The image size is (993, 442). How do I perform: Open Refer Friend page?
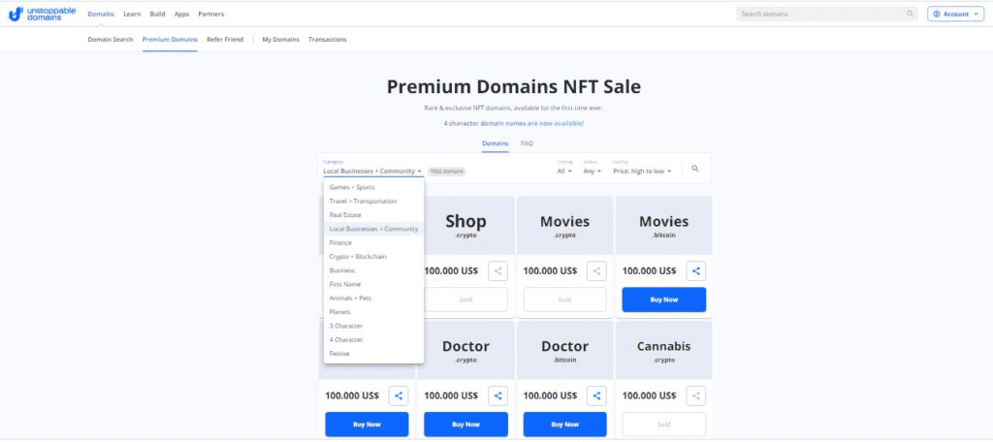click(225, 40)
